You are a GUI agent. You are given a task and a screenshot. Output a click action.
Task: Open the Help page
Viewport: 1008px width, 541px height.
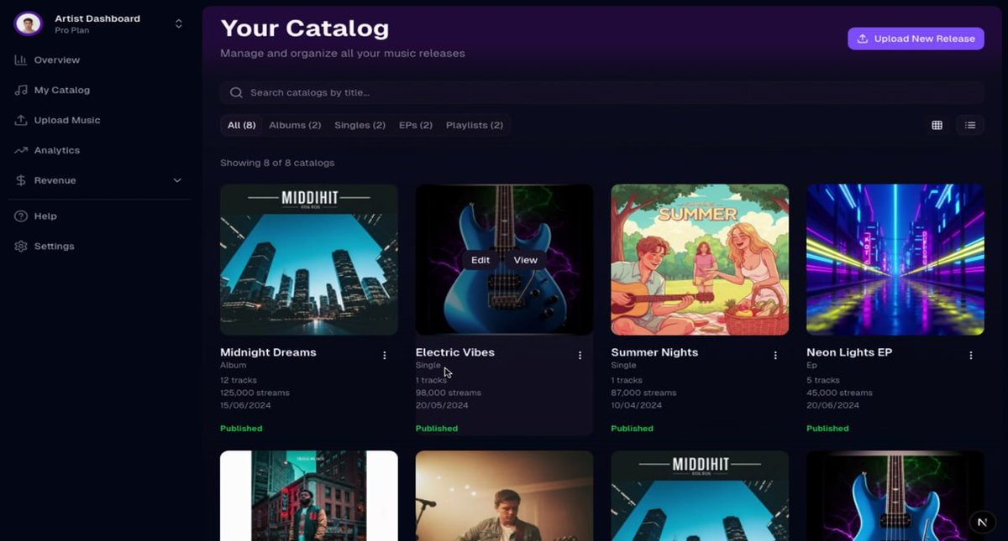point(45,216)
